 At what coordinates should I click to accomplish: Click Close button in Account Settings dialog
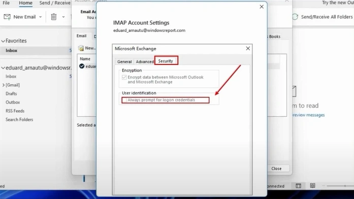(277, 169)
